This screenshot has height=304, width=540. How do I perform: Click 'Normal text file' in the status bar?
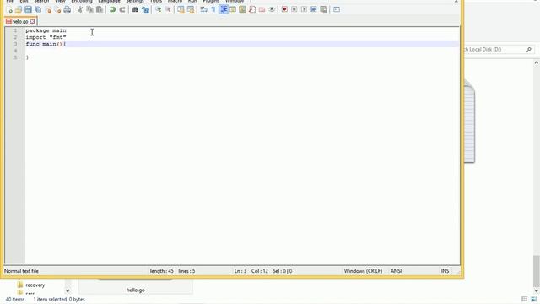click(21, 271)
